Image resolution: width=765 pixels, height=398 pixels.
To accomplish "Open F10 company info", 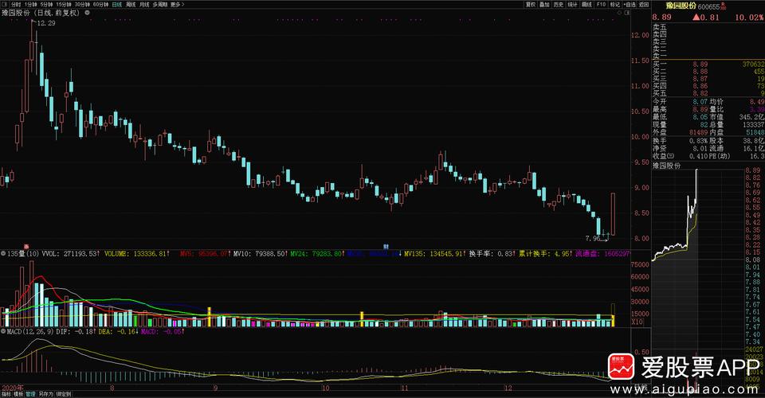I will (601, 5).
